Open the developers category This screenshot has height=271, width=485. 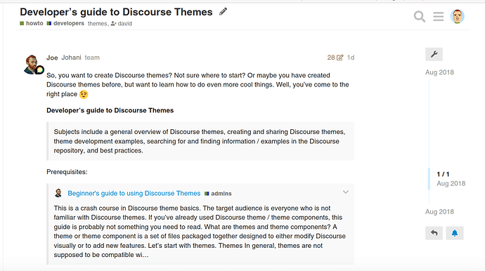pyautogui.click(x=65, y=23)
